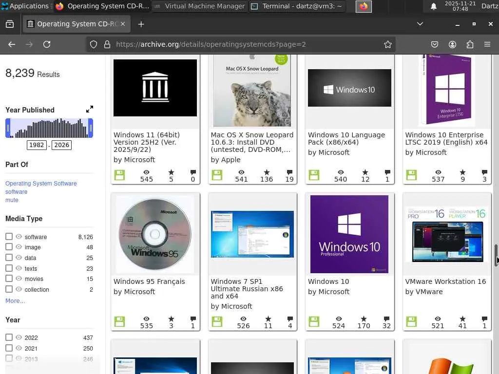Check the movies media type checkbox
The height and width of the screenshot is (374, 499).
point(9,279)
